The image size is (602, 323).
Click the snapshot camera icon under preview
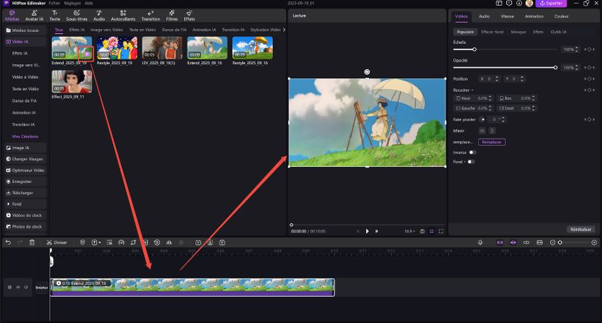point(422,231)
